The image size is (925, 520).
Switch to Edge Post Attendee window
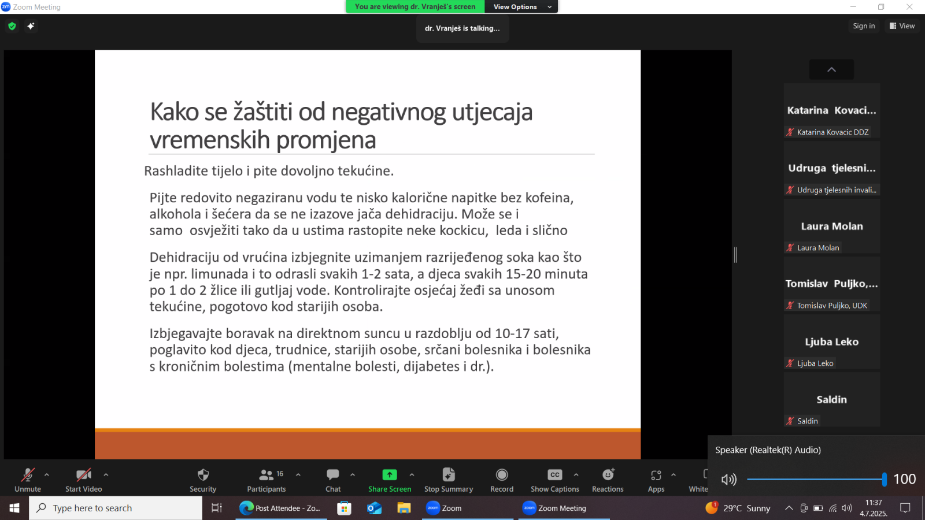click(x=281, y=508)
